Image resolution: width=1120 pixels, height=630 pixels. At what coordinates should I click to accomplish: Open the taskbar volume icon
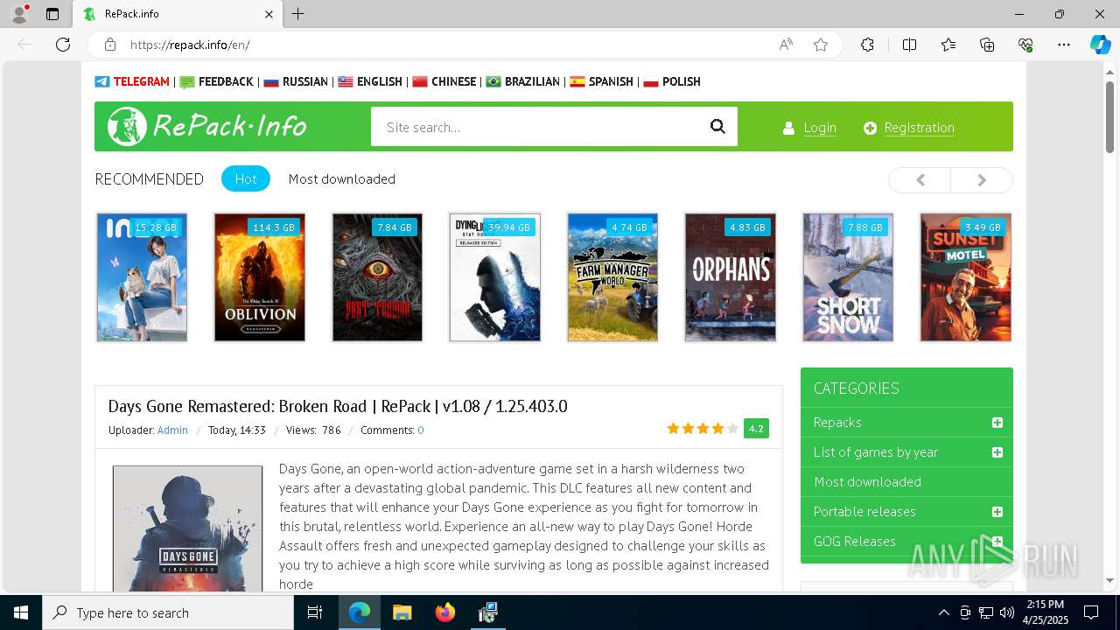(x=1007, y=612)
